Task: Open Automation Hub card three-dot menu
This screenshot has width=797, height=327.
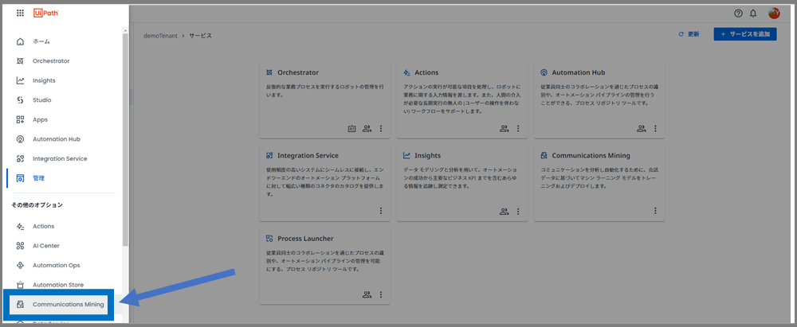Action: (655, 128)
